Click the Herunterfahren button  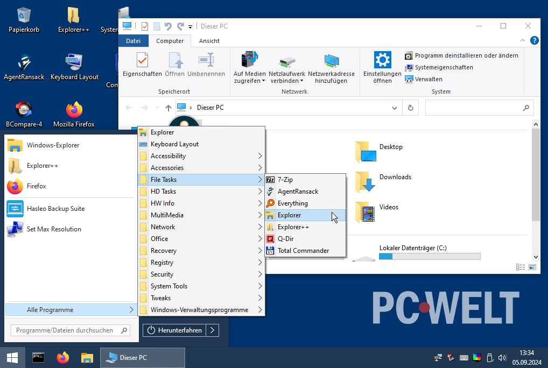pyautogui.click(x=174, y=330)
